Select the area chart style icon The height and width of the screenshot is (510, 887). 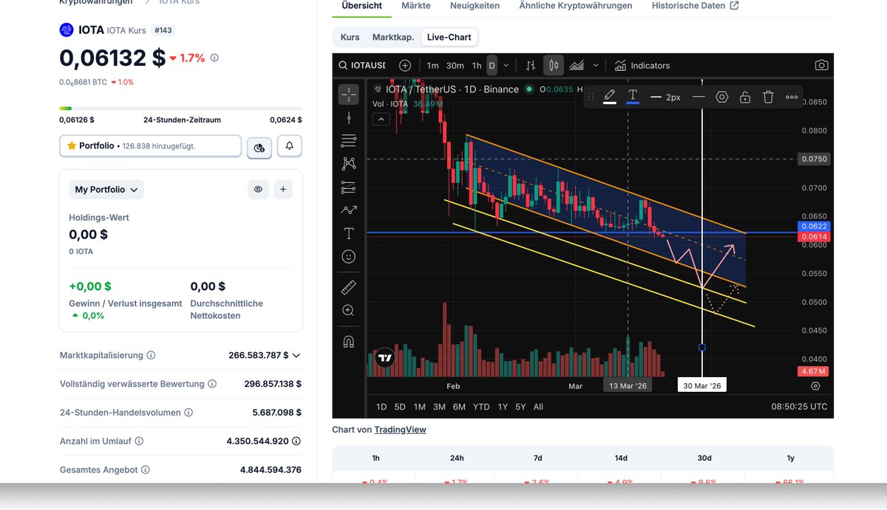click(x=577, y=65)
